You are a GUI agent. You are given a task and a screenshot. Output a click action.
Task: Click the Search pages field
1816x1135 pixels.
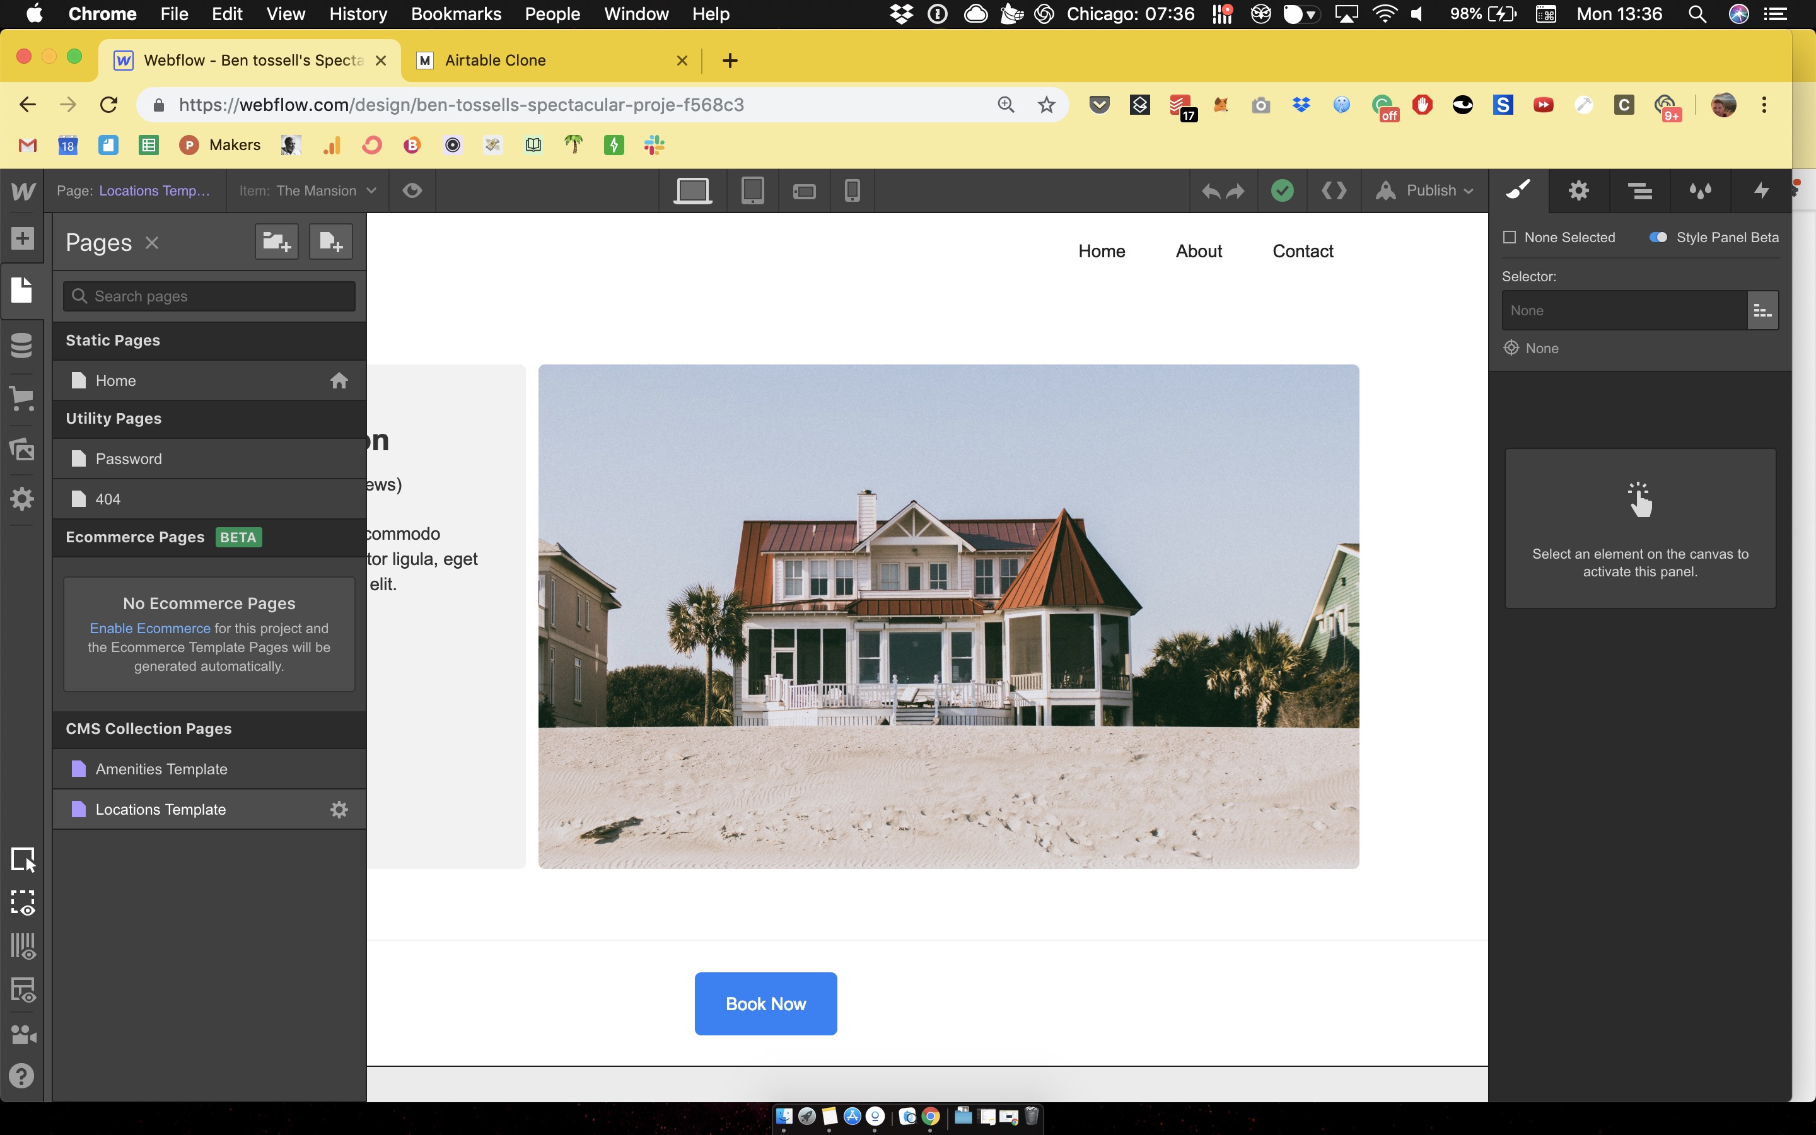pos(209,296)
